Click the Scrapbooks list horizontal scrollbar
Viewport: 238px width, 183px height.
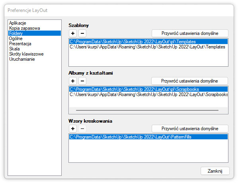pyautogui.click(x=147, y=110)
